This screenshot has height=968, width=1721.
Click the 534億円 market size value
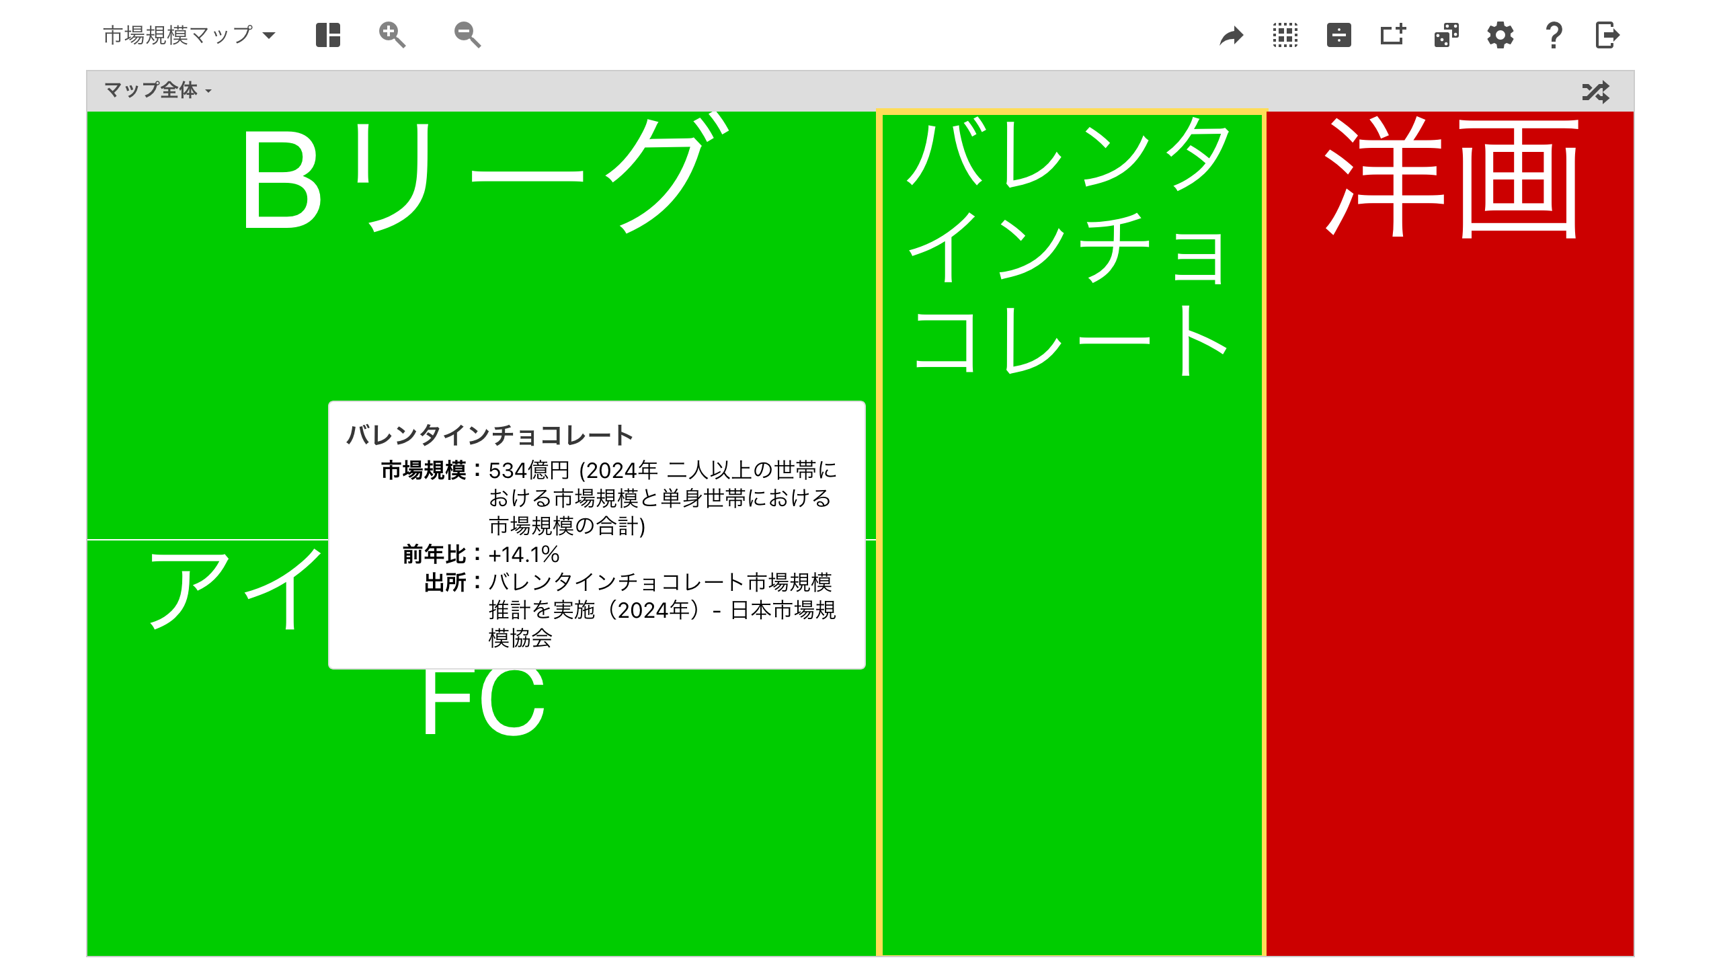point(529,470)
